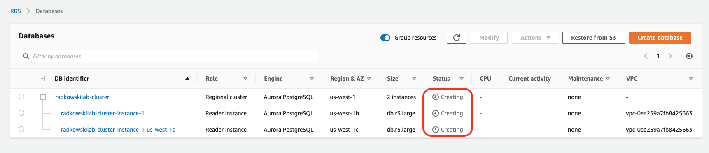709x153 pixels.
Task: Collapse all groups via header minus icon
Action: (42, 79)
